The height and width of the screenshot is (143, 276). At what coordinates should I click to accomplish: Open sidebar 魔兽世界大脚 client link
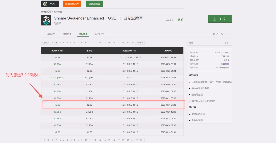[x=198, y=114]
